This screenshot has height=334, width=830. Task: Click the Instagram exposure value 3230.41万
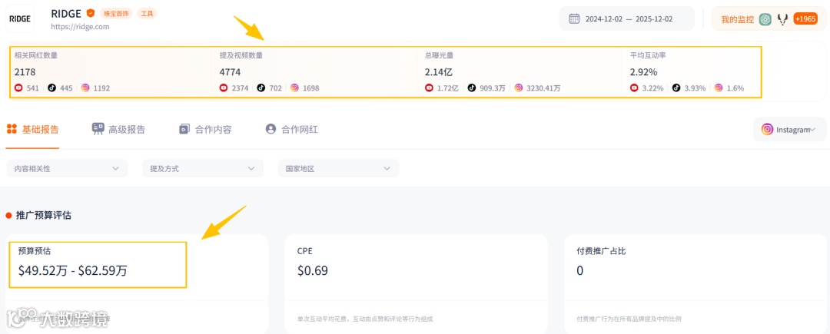[x=543, y=88]
